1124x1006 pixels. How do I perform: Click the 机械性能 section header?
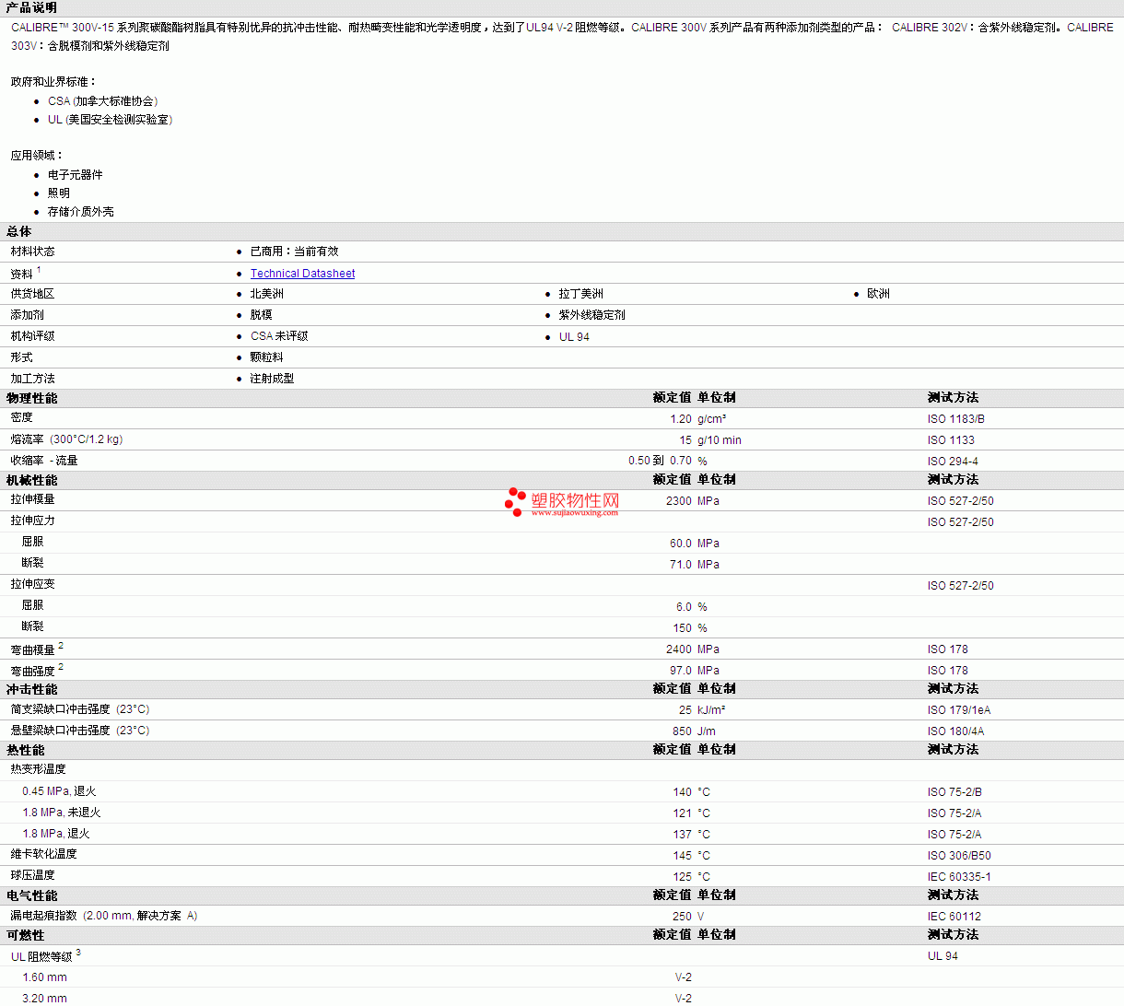click(32, 480)
